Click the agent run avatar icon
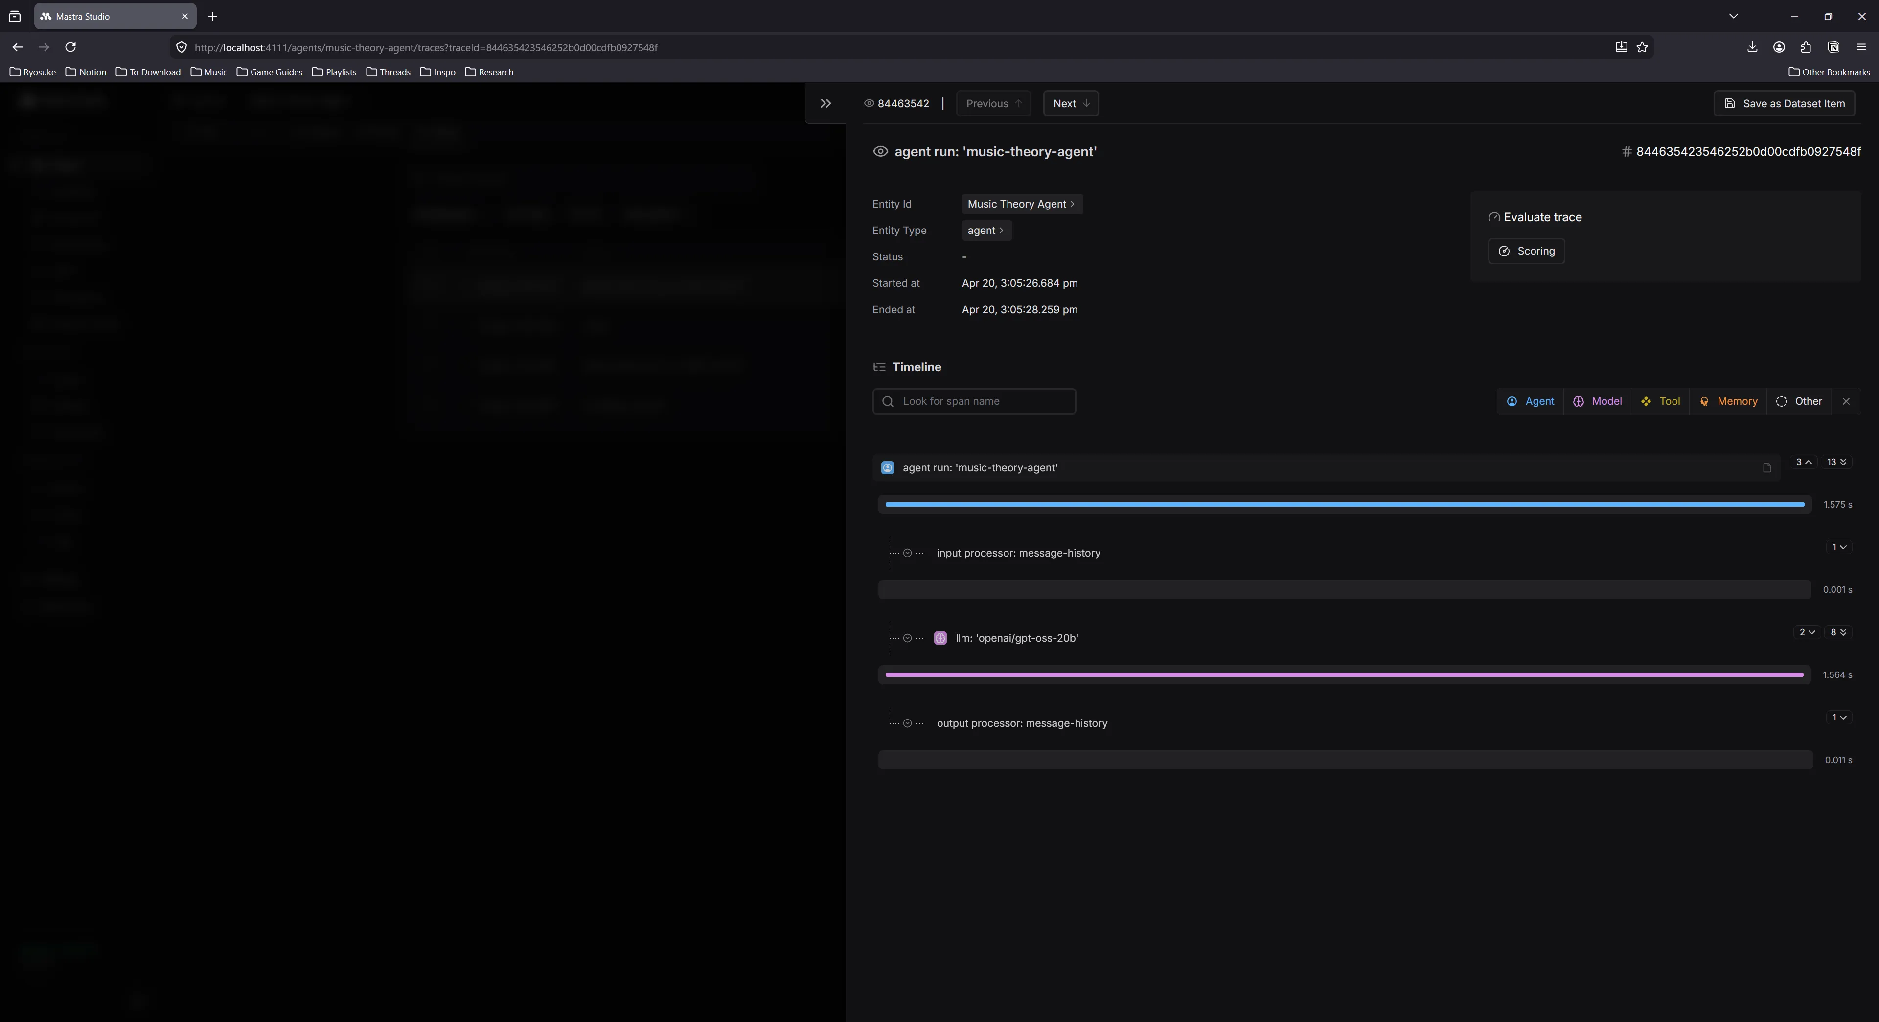This screenshot has width=1879, height=1022. click(x=887, y=467)
